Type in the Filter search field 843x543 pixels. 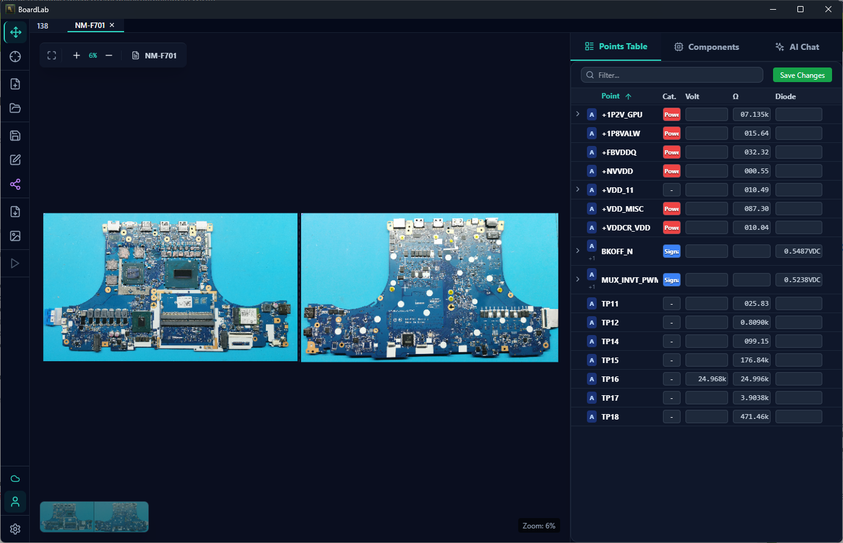point(671,74)
